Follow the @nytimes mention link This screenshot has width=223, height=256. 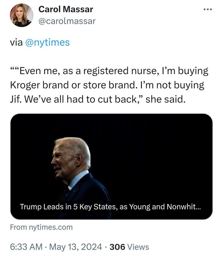[x=47, y=42]
